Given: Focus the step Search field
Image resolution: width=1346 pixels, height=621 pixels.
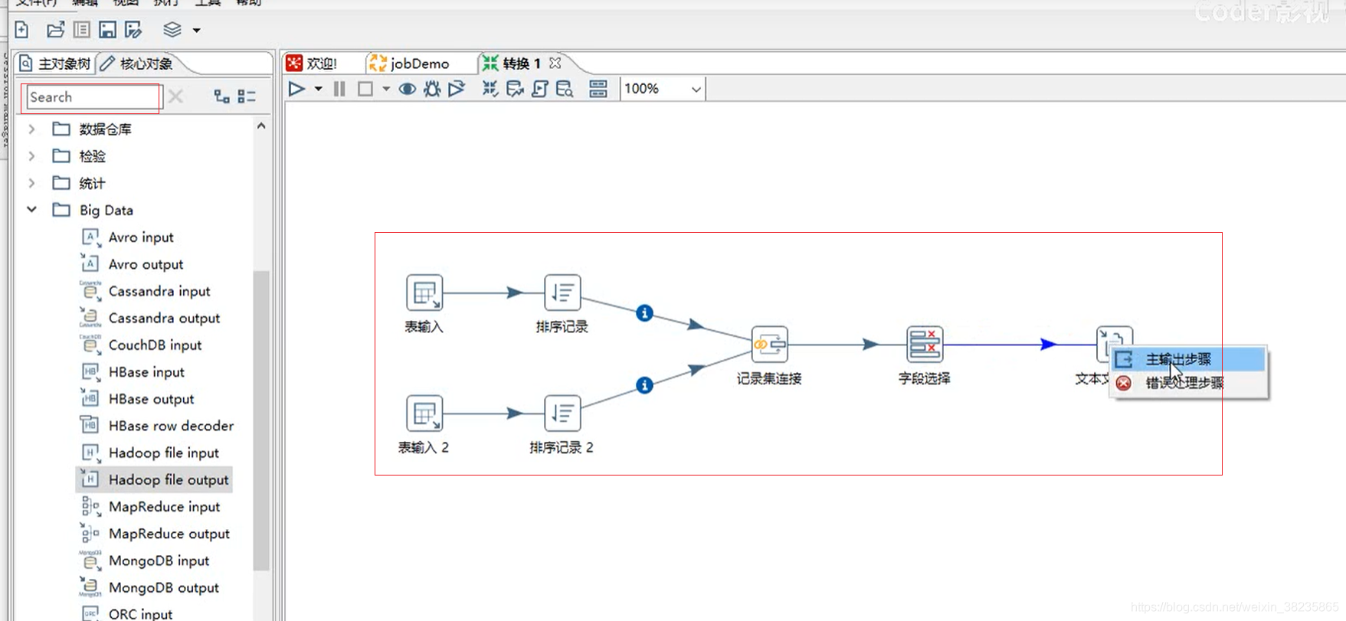Looking at the screenshot, I should click(93, 97).
